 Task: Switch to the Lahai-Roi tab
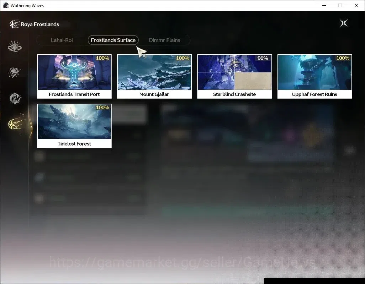[x=62, y=40]
